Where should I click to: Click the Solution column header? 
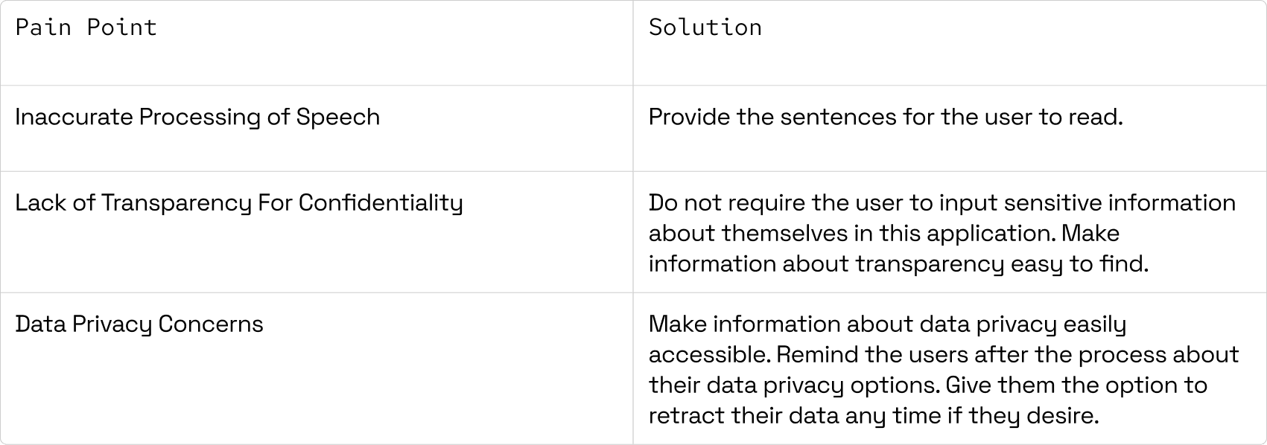coord(950,43)
